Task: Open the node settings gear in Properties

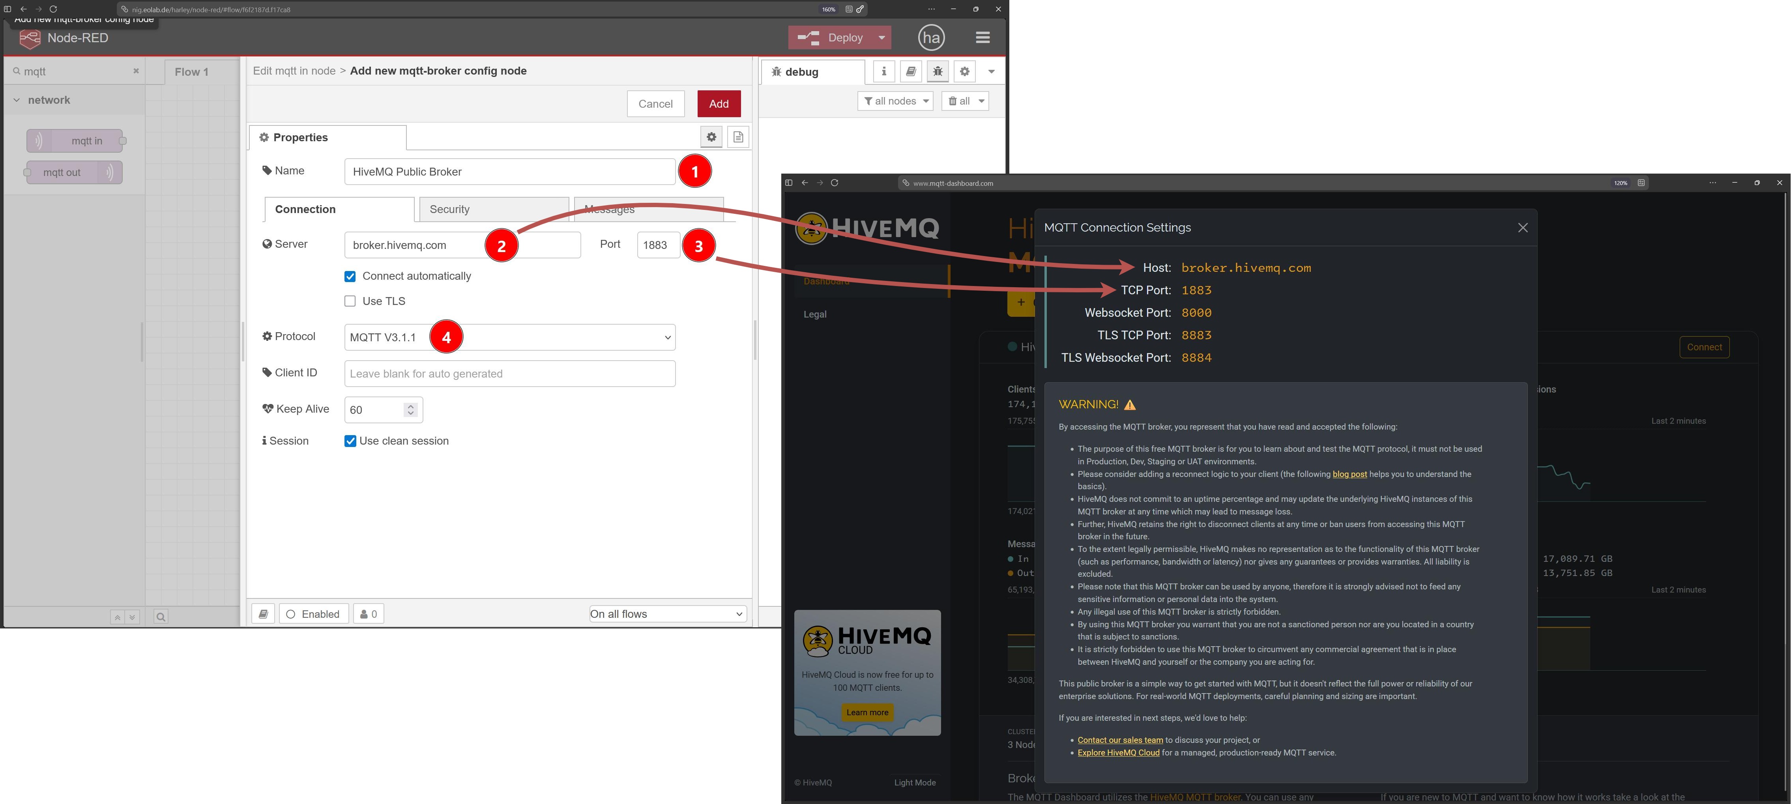Action: [x=711, y=137]
